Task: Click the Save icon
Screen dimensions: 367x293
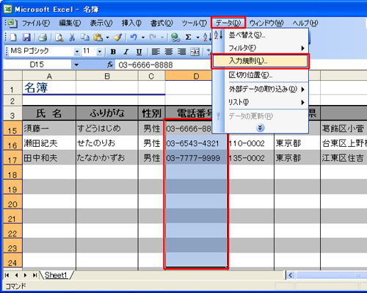Action: coord(26,37)
